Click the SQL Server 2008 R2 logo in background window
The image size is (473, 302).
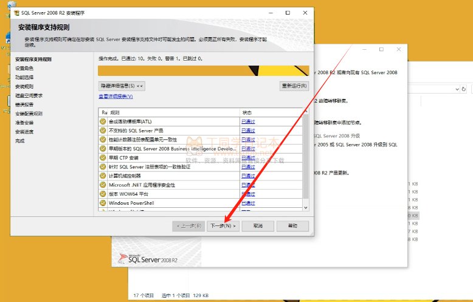(148, 259)
